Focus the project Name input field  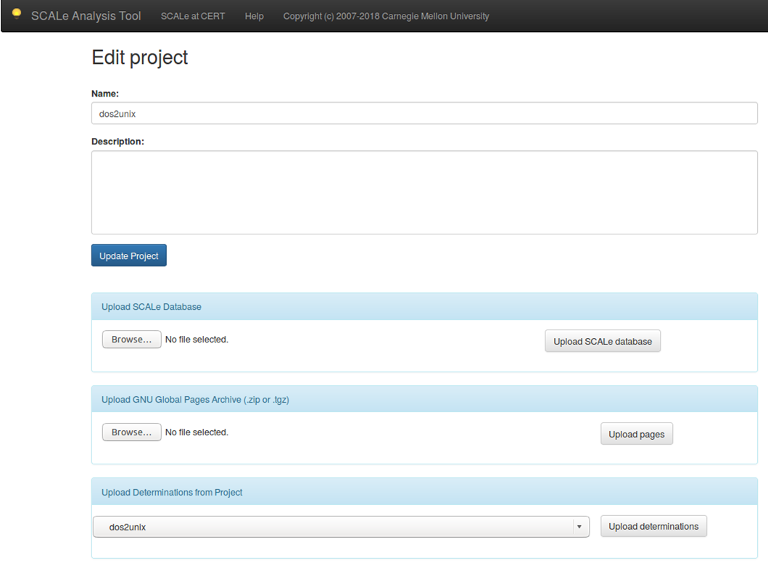(424, 113)
